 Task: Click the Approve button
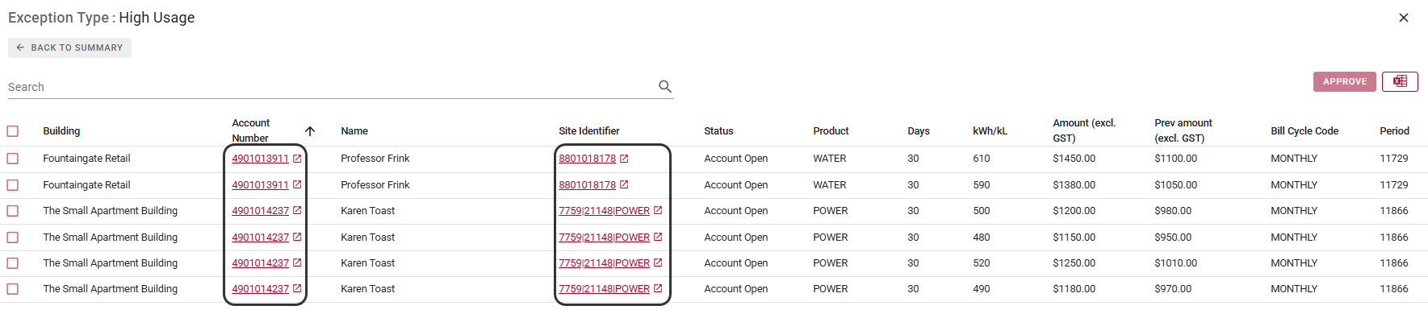[x=1344, y=81]
